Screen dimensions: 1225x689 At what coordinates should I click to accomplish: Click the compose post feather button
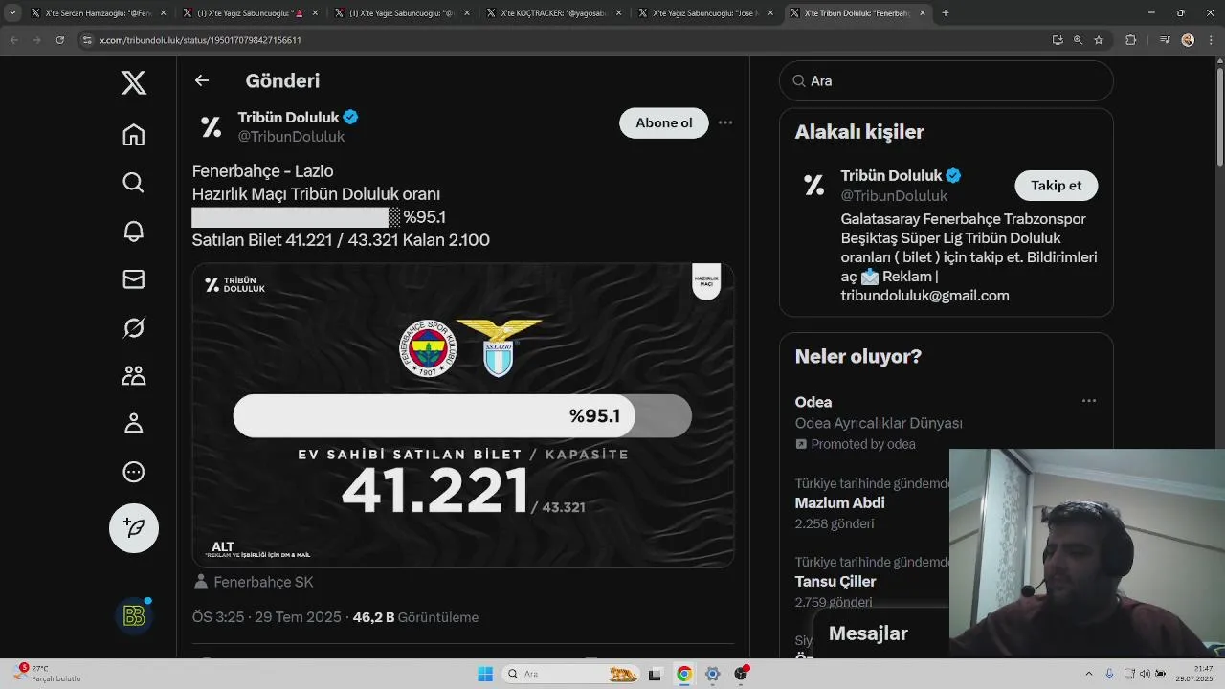pyautogui.click(x=134, y=528)
